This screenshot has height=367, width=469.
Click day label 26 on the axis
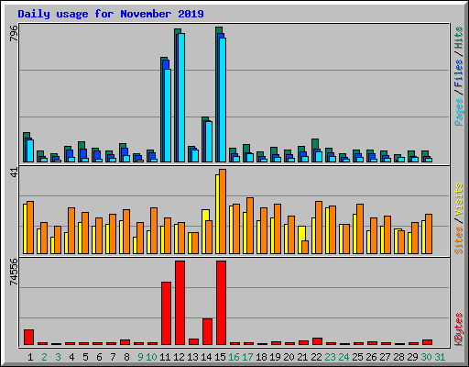(371, 357)
